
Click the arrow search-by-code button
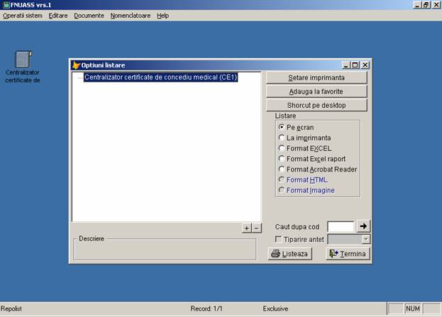click(363, 226)
